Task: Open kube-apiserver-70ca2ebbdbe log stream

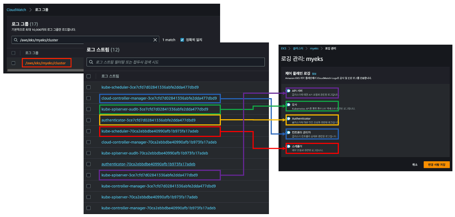Action: (x=149, y=197)
